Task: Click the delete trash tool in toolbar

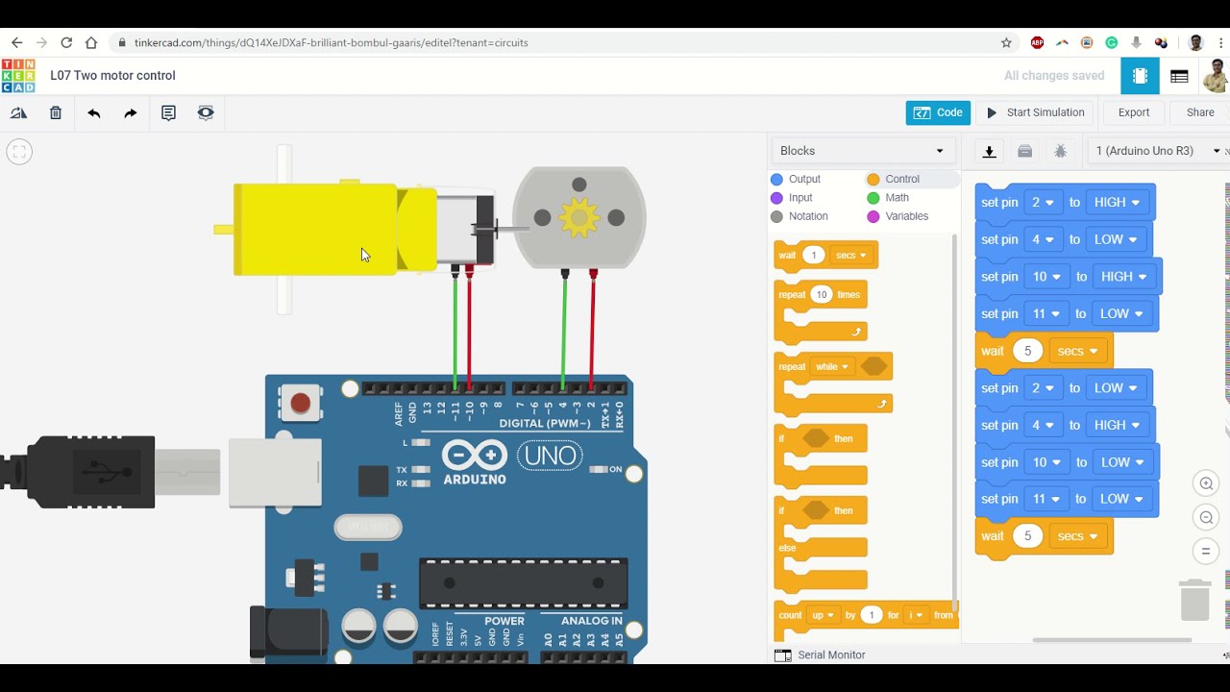Action: click(x=56, y=113)
